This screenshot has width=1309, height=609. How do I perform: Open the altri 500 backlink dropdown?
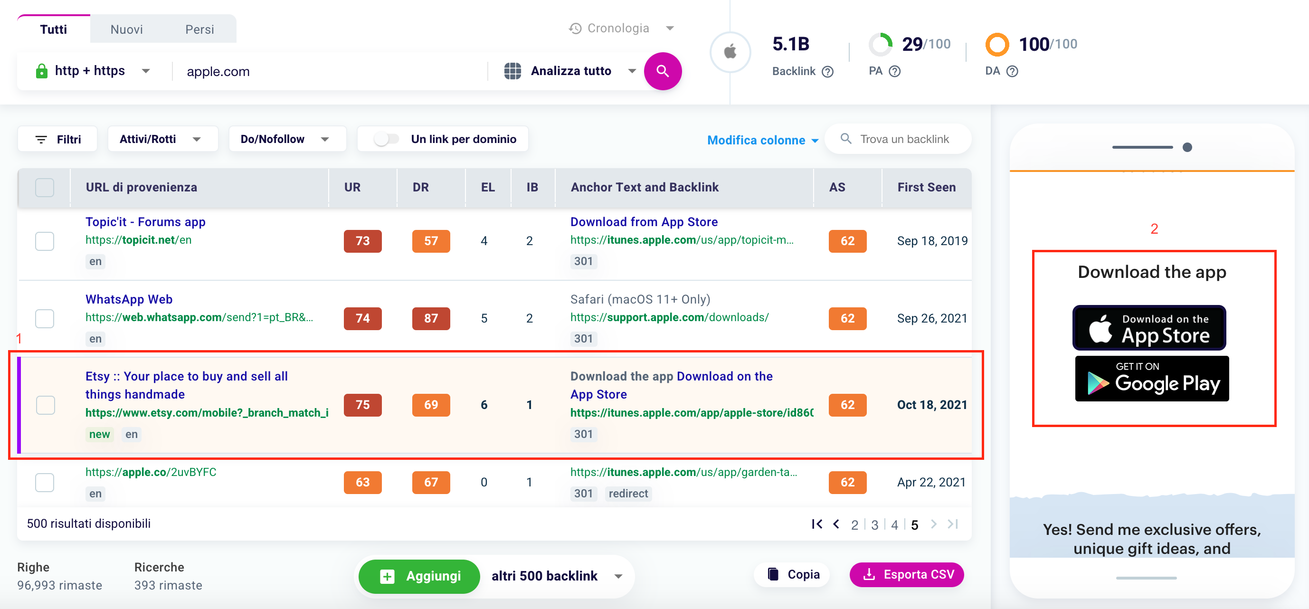point(557,577)
